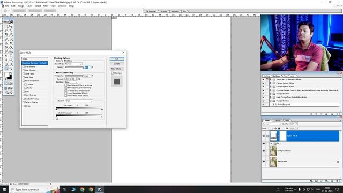Enable the Color Overlay checkbox
This screenshot has height=193, width=343.
[x=24, y=95]
